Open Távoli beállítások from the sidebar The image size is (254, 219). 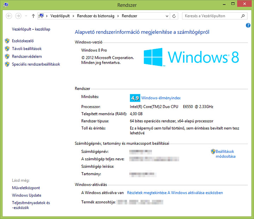(x=26, y=49)
